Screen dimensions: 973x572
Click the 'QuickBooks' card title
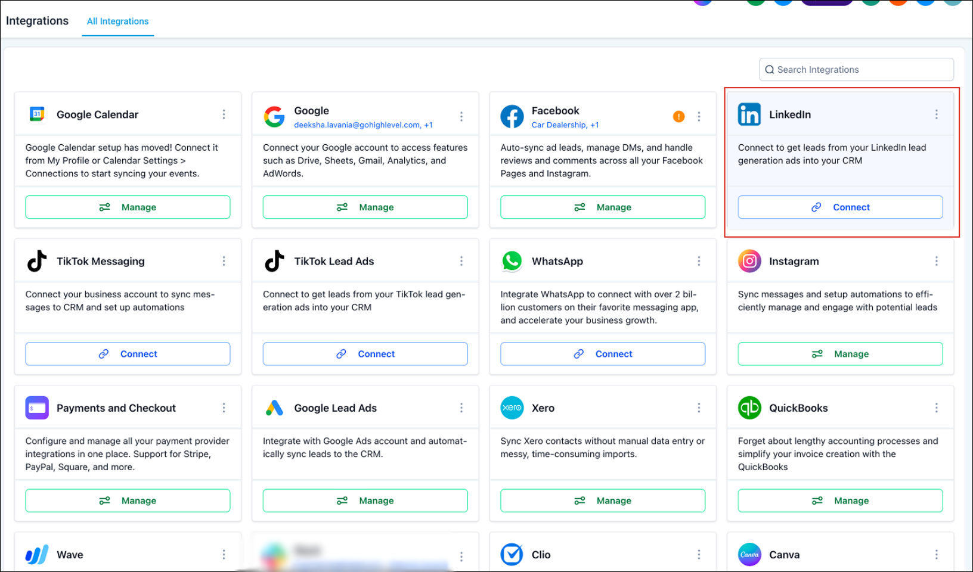pos(798,408)
